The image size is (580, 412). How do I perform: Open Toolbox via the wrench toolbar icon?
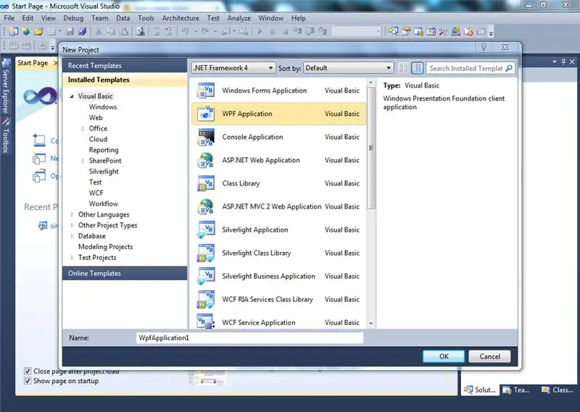443,32
